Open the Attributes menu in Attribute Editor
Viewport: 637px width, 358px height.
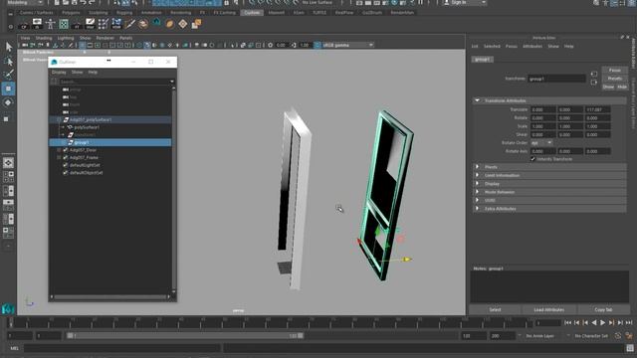532,47
